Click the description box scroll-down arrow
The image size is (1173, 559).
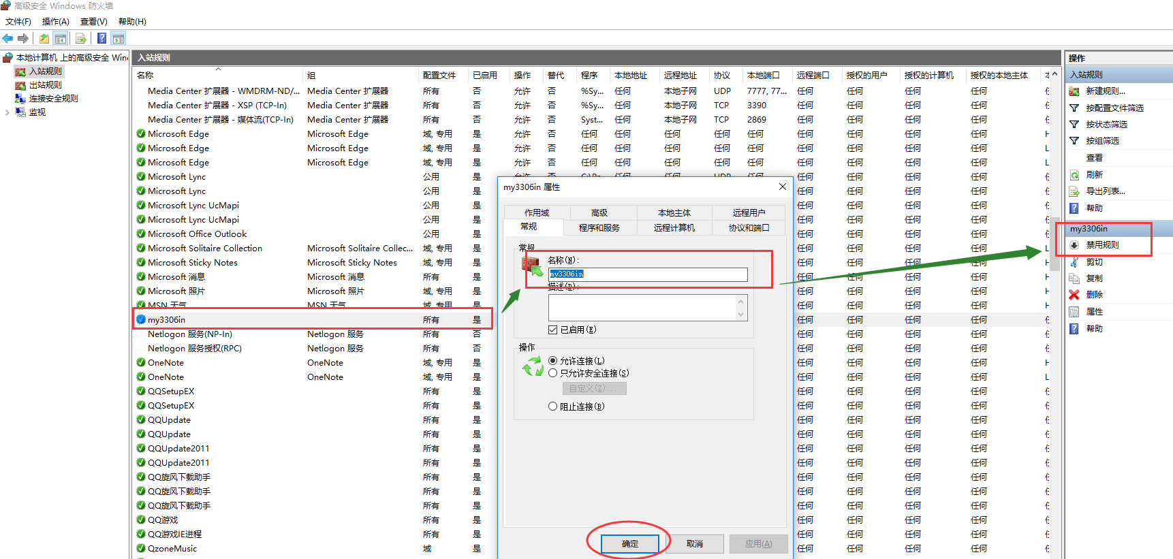pyautogui.click(x=741, y=314)
